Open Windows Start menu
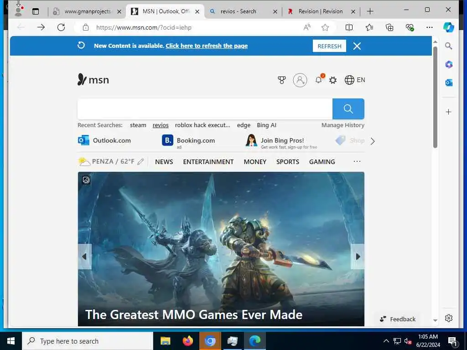 11,341
